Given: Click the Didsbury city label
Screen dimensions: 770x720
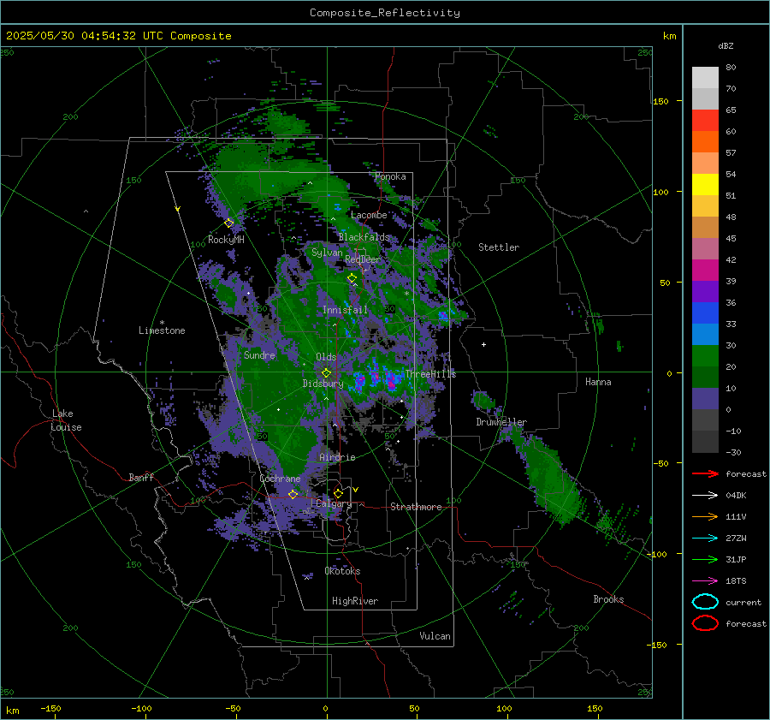Looking at the screenshot, I should [x=323, y=384].
